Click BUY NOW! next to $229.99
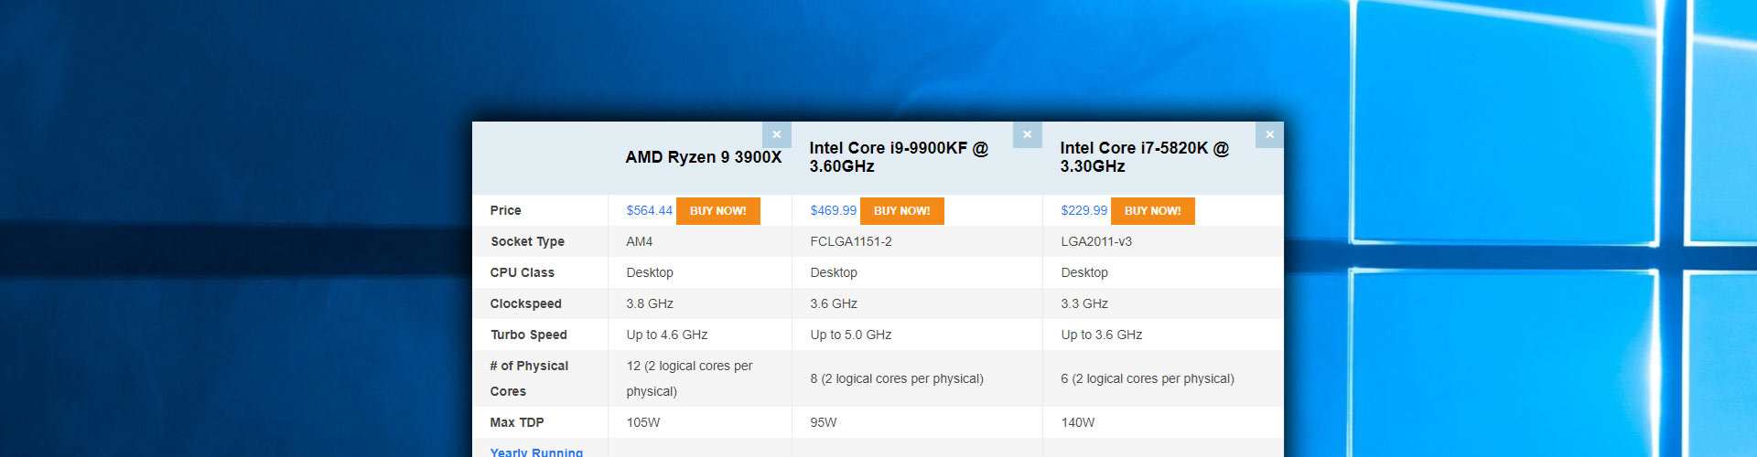The height and width of the screenshot is (457, 1757). [1153, 210]
